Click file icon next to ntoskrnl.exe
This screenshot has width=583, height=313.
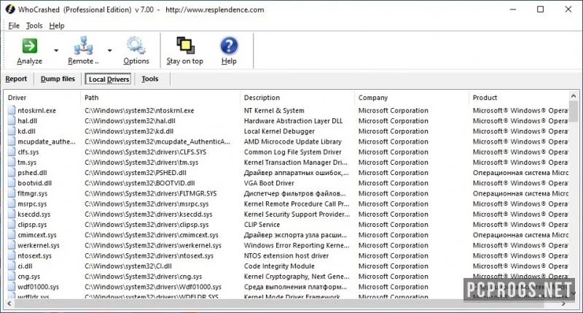pos(12,111)
